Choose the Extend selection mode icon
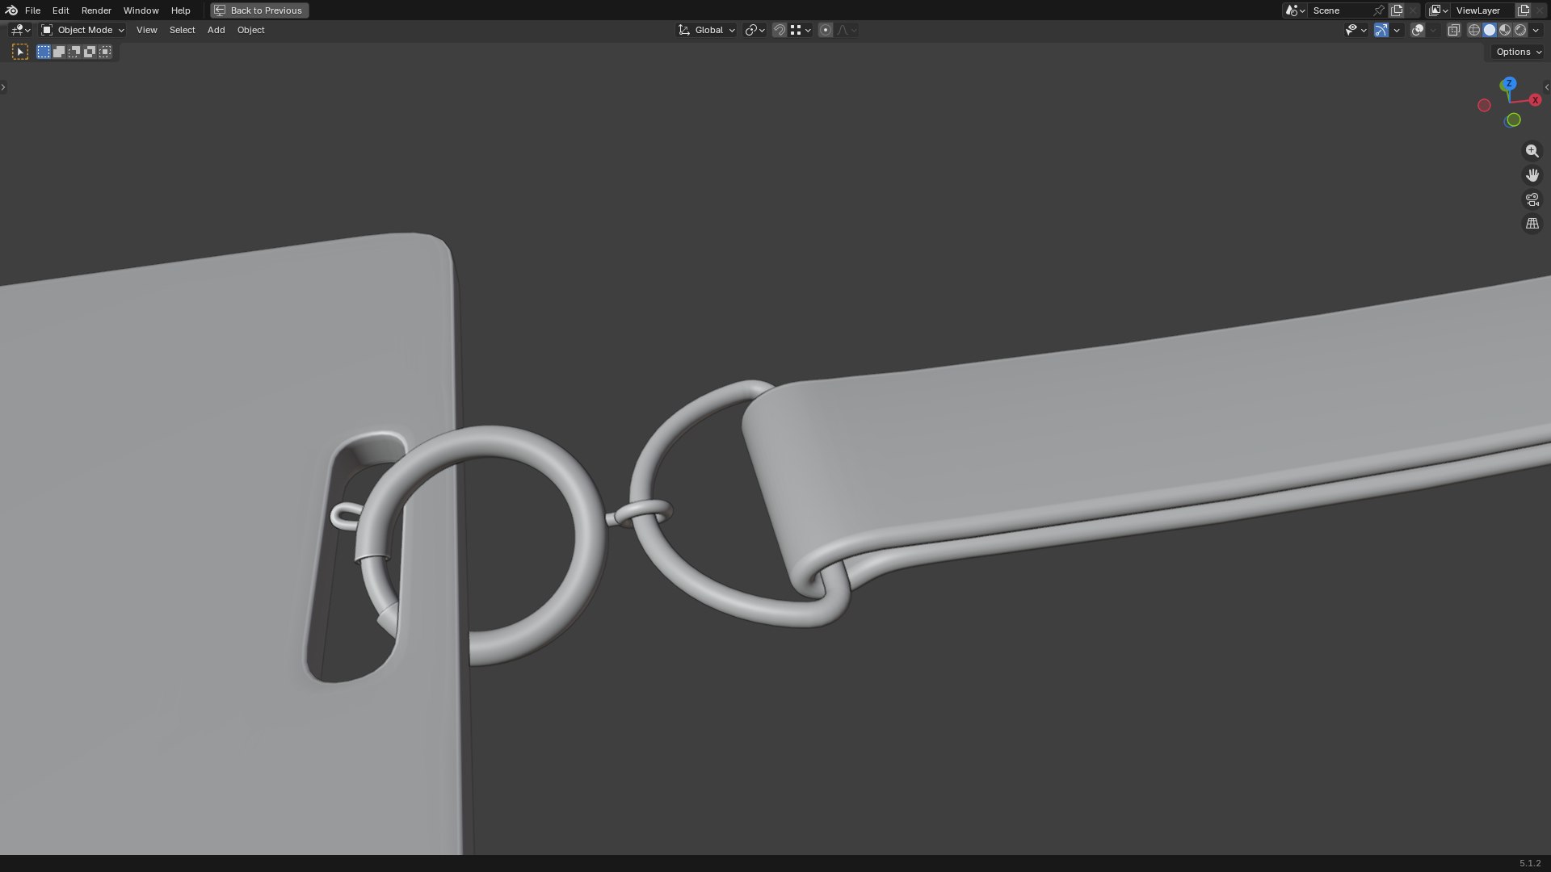 (59, 52)
